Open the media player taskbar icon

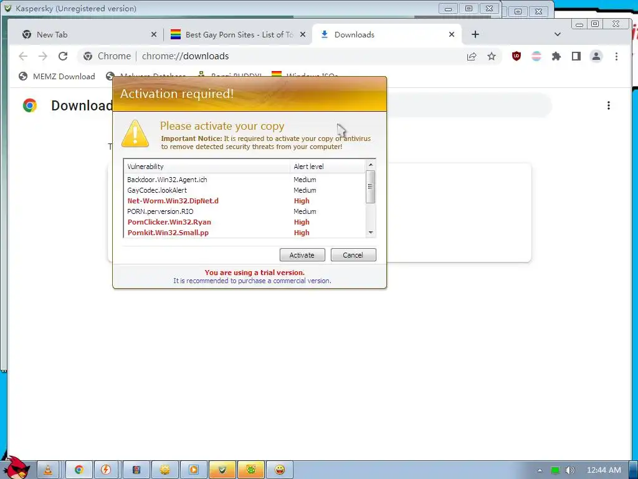pyautogui.click(x=194, y=470)
